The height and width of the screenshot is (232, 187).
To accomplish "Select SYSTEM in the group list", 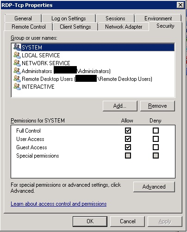I will (x=93, y=47).
